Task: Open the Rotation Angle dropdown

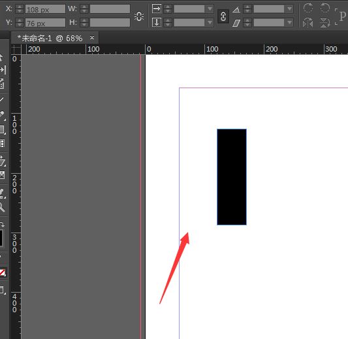Action: coord(289,9)
